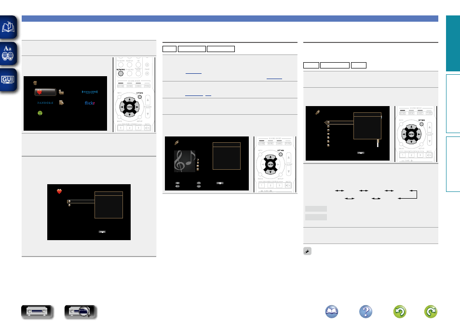The image size is (460, 325).
Task: Click preset 1 on remote beside Pandora screen
Action: pyautogui.click(x=121, y=128)
